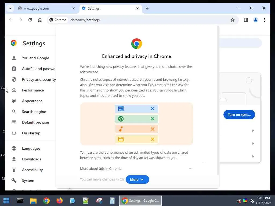Viewport: 275px width, 206px height.
Task: Click the settings search field behind the dialog
Action: click(241, 43)
